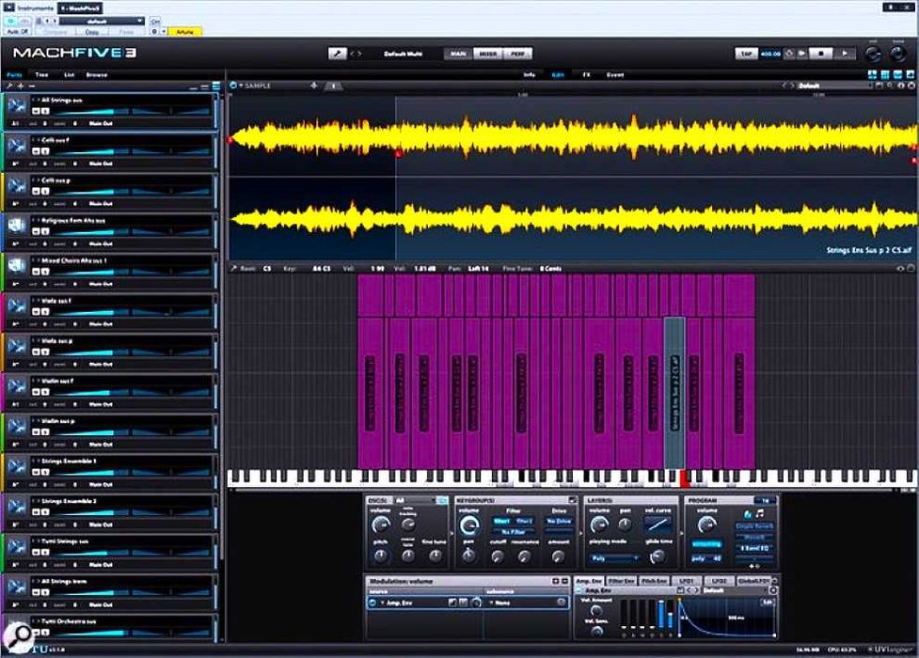Click the metronome icon next to tempo

789,54
